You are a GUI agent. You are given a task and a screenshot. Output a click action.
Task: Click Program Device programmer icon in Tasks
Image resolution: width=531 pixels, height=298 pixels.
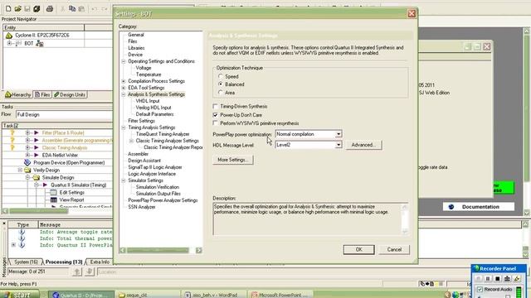click(x=27, y=162)
